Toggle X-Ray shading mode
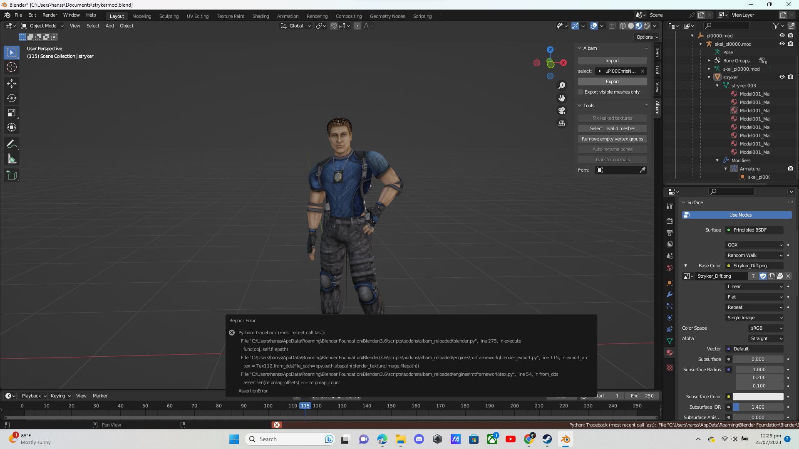This screenshot has width=799, height=449. (612, 26)
